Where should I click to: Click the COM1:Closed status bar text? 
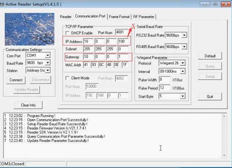pos(12,164)
